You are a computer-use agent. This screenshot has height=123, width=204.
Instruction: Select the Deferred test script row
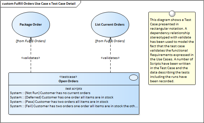click(62, 97)
